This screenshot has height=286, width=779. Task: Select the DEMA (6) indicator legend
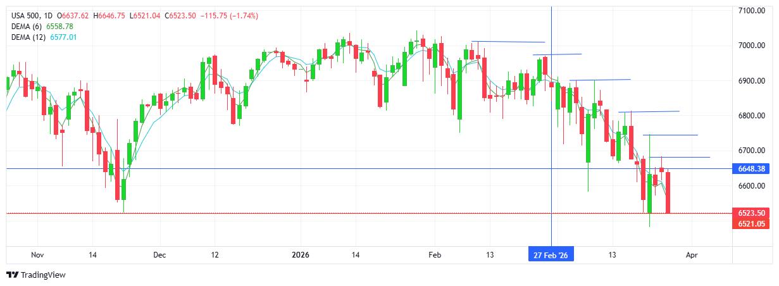(27, 27)
